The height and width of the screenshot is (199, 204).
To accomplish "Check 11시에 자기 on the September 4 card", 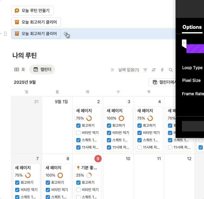I will click(x=140, y=147).
